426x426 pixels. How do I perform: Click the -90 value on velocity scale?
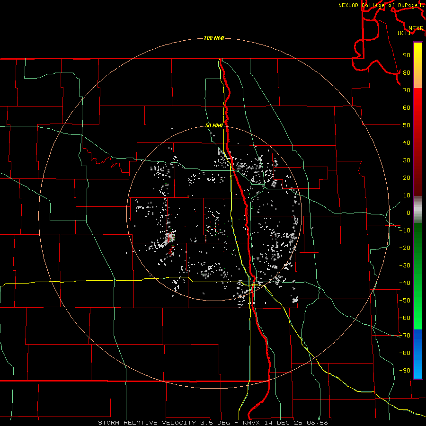click(405, 371)
